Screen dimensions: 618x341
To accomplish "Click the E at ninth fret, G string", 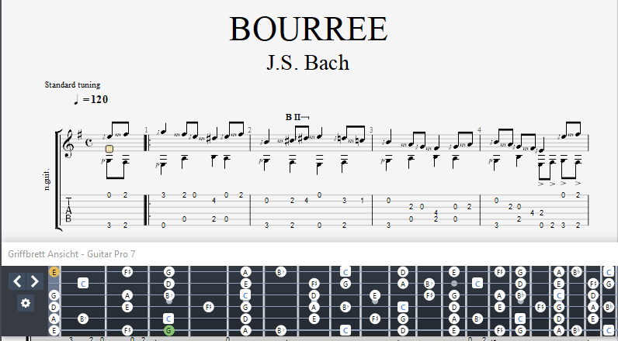I will coord(375,295).
